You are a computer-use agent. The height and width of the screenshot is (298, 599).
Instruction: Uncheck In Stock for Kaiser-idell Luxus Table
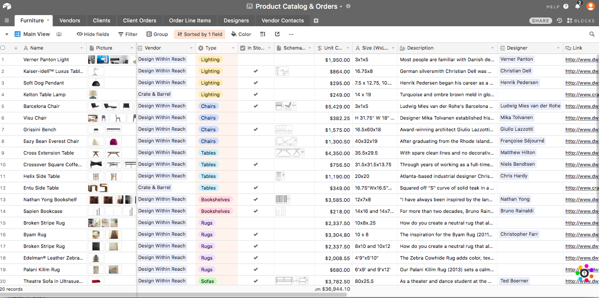[x=255, y=71]
